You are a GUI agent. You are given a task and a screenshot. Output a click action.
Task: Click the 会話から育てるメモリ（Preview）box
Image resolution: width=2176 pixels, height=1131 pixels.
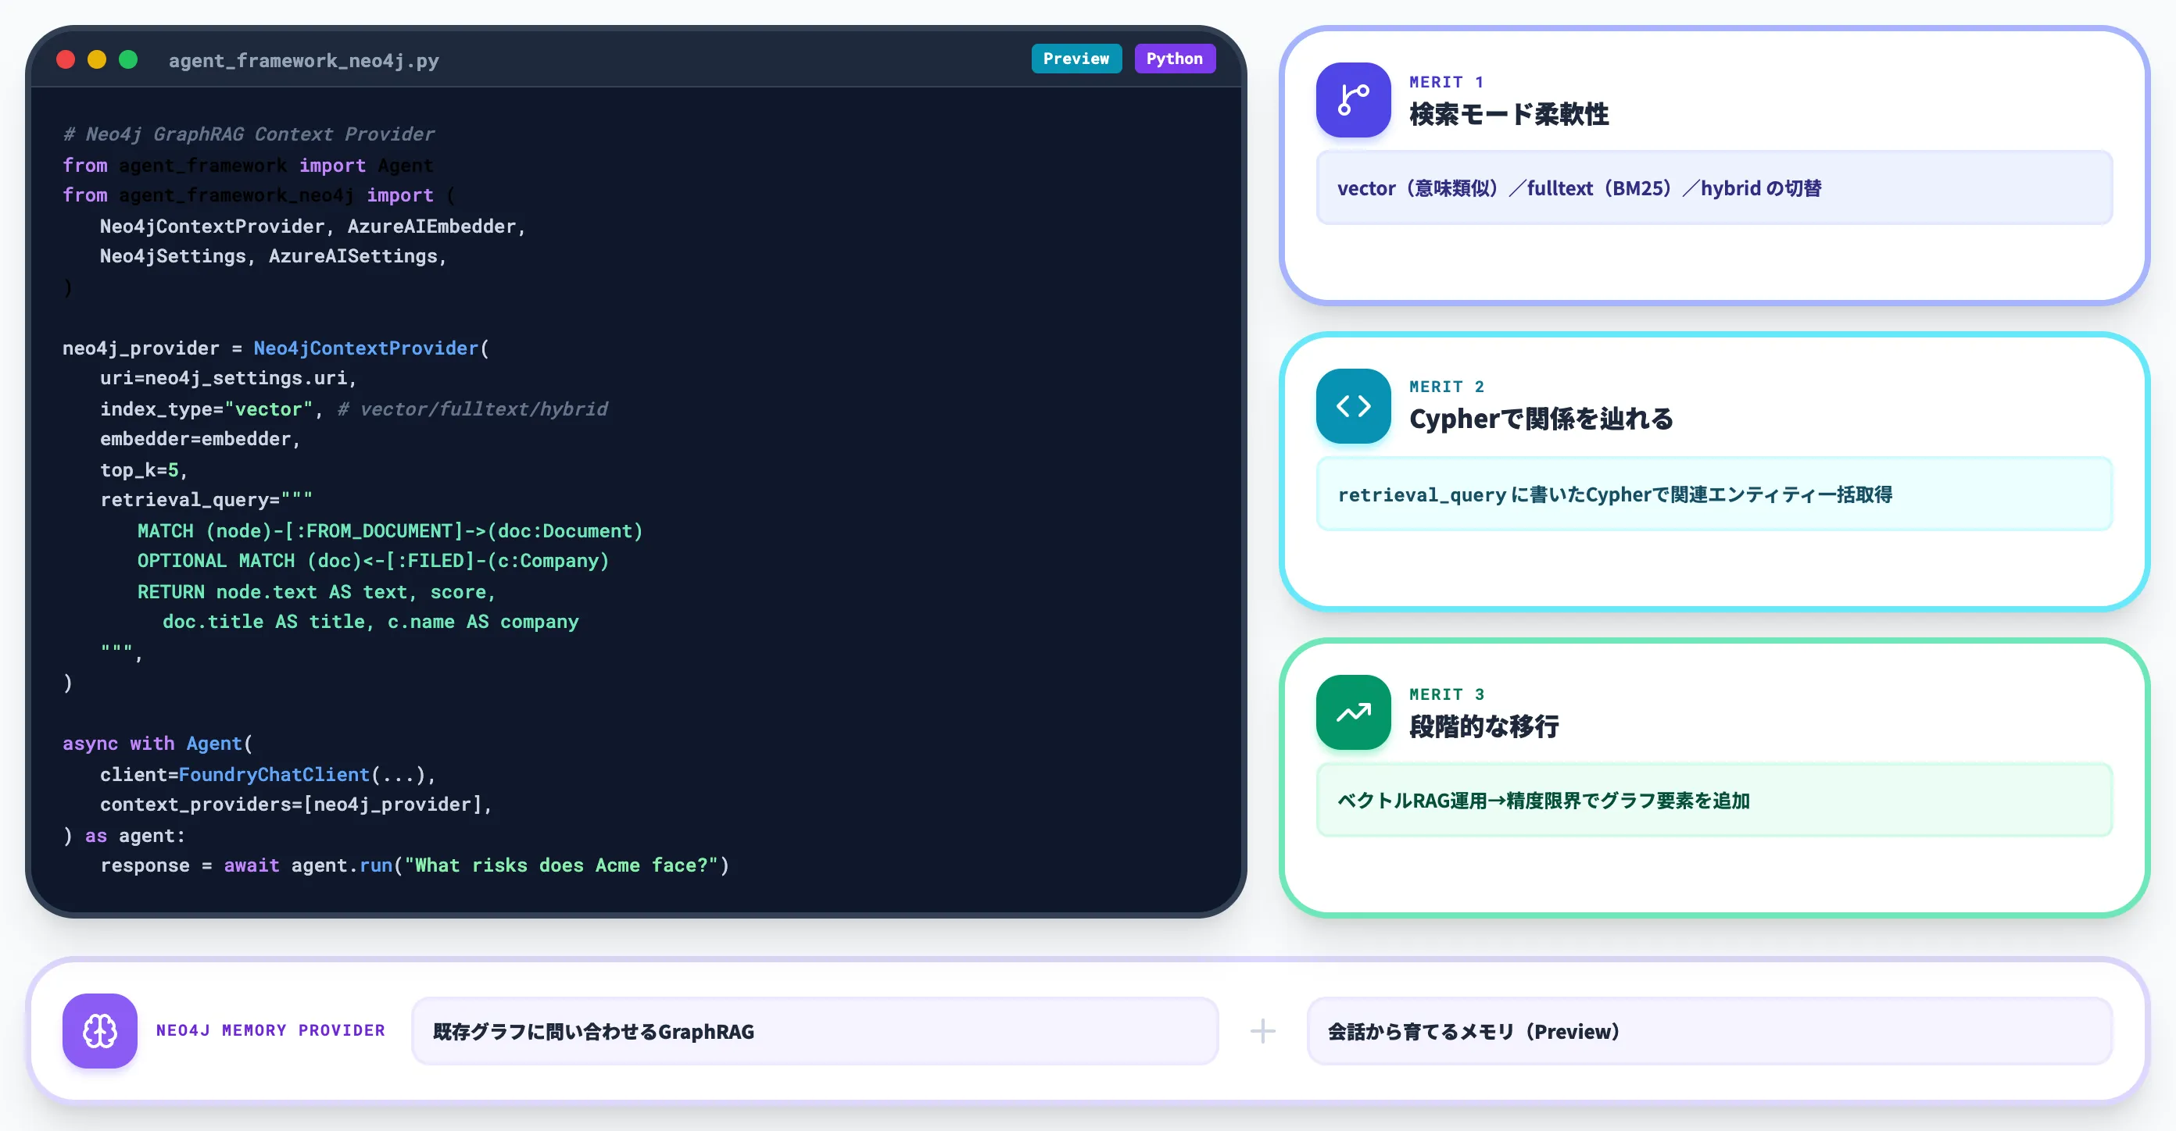1709,1030
